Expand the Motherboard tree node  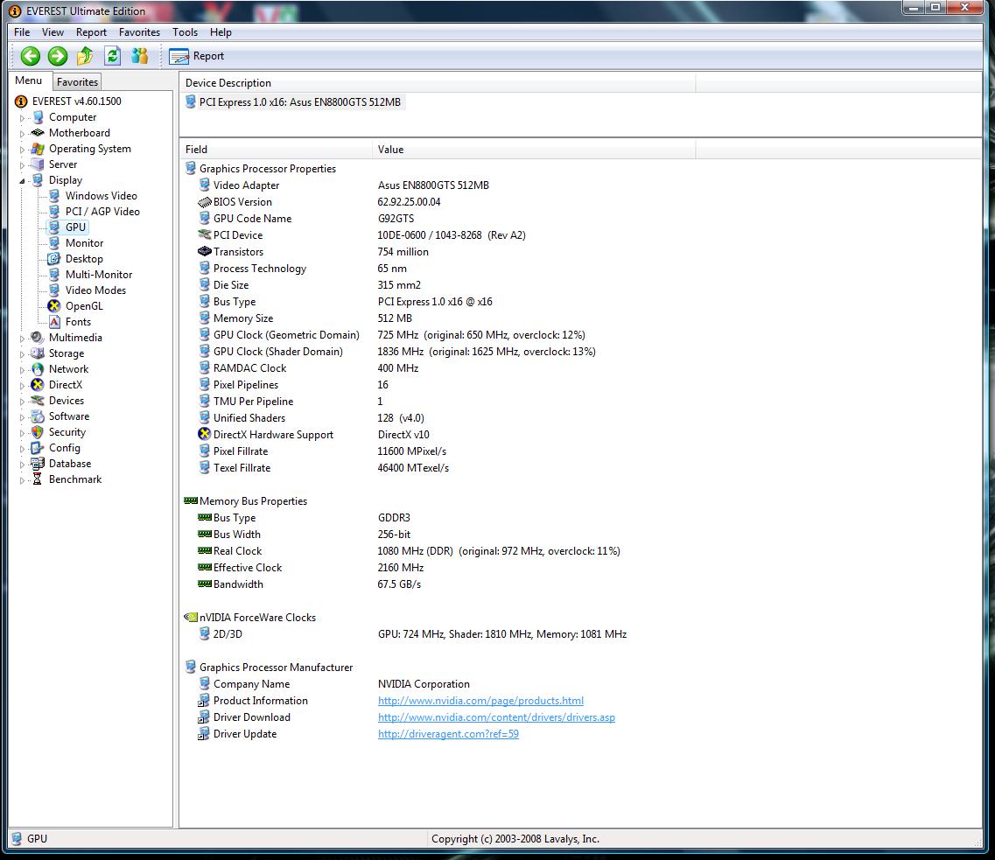pos(22,134)
